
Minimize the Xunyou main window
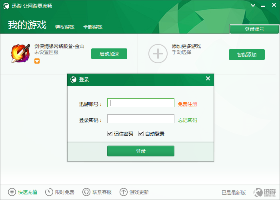(263, 6)
